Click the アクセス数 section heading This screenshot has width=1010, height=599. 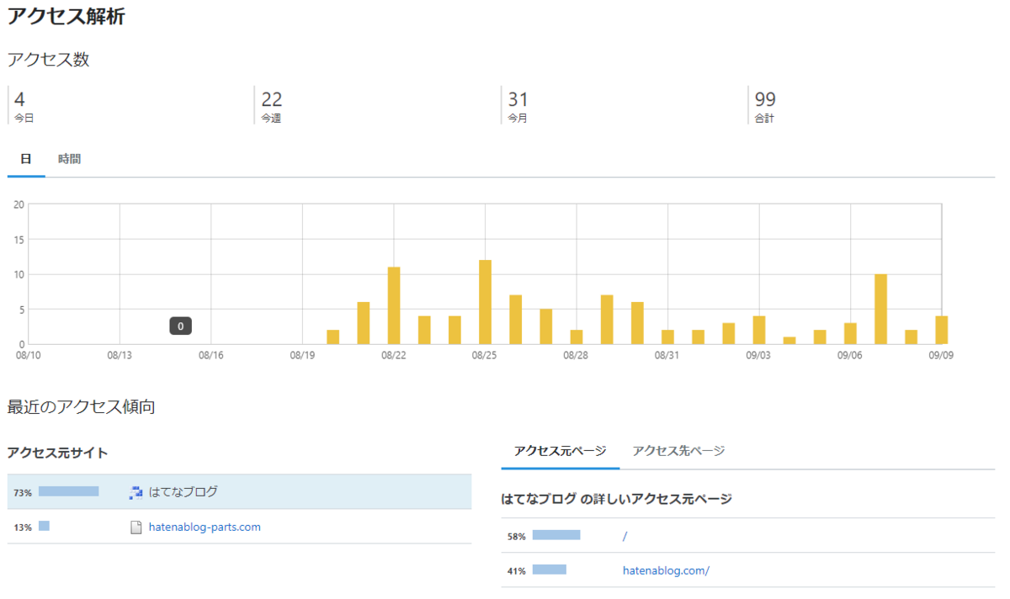click(x=48, y=60)
